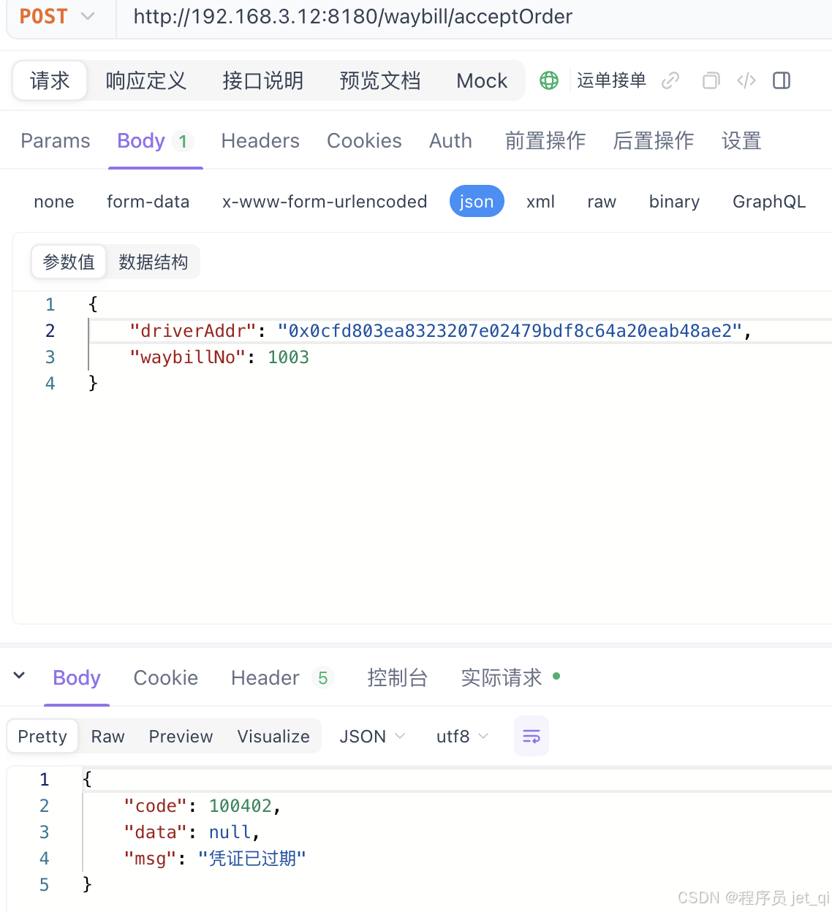This screenshot has height=912, width=832.
Task: Click the "msg" key in response
Action: tap(151, 859)
